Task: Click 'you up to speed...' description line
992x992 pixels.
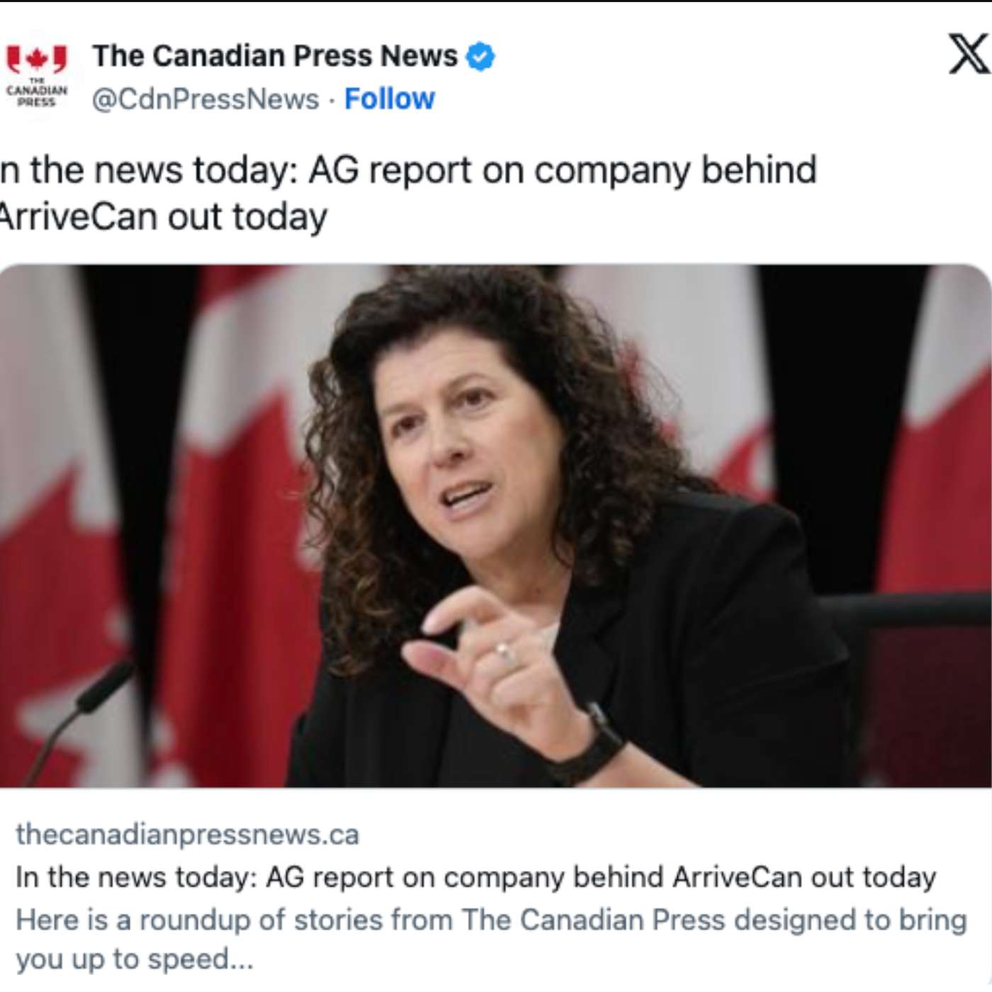Action: (134, 959)
